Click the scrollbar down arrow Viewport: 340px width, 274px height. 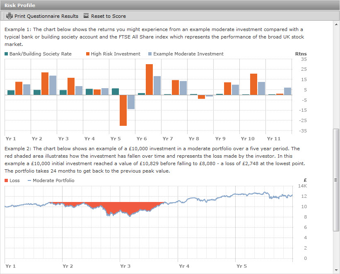(x=336, y=270)
